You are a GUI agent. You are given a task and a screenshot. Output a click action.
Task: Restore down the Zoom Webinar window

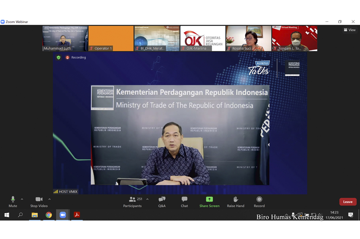(x=340, y=21)
